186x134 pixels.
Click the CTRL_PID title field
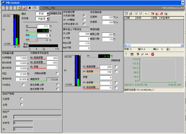click(x=111, y=8)
